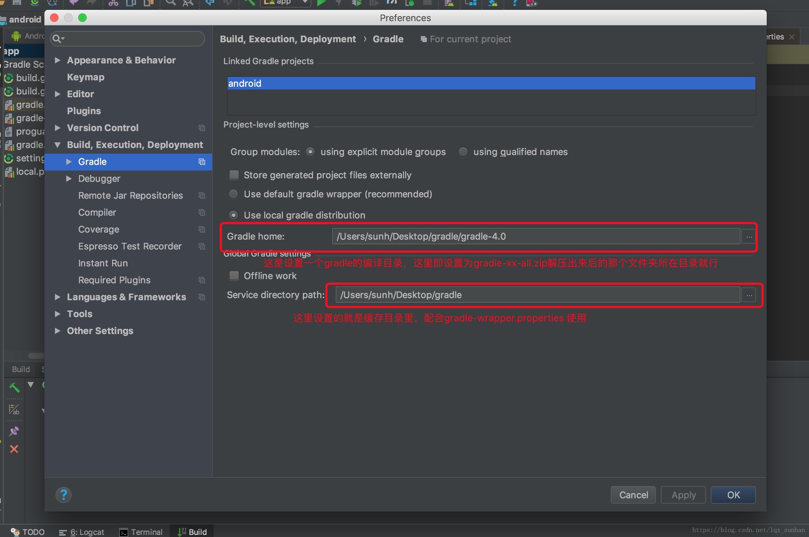This screenshot has width=809, height=537.
Task: Open TODO tool window tab
Action: pos(27,532)
